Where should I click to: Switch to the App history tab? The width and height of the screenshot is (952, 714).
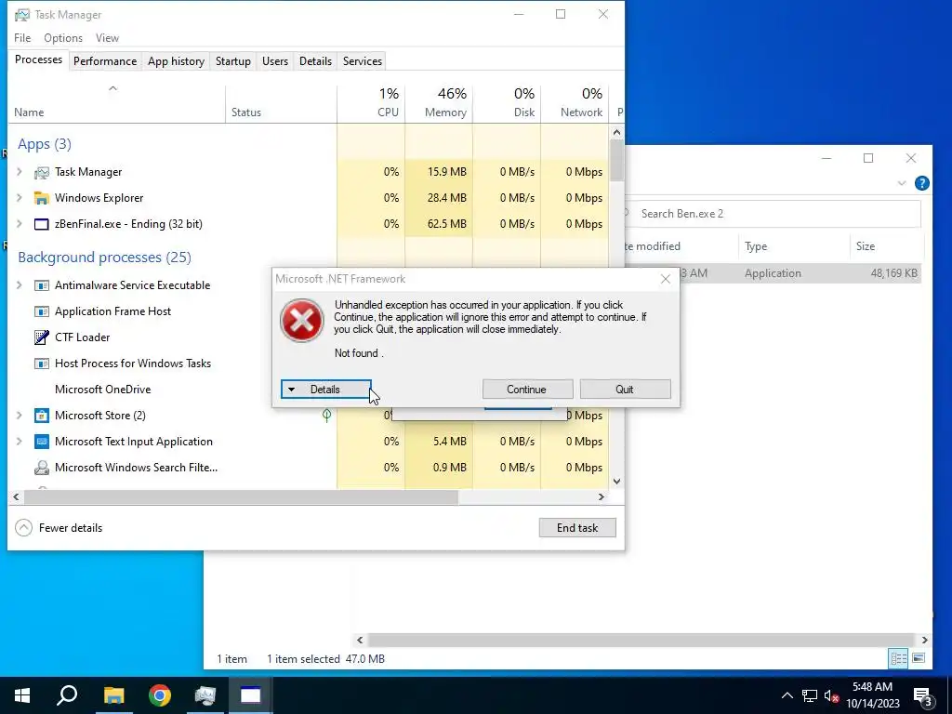point(176,61)
